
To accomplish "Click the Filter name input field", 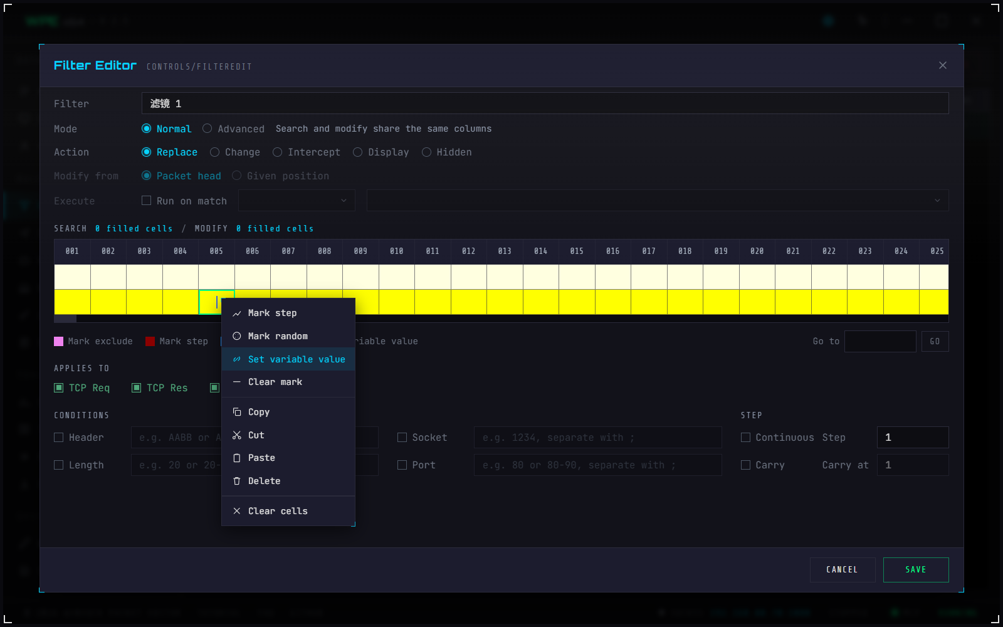I will point(545,103).
